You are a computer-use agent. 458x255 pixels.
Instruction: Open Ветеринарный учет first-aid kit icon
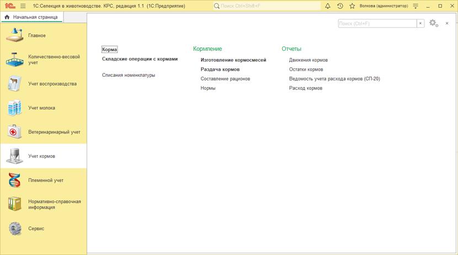(15, 132)
